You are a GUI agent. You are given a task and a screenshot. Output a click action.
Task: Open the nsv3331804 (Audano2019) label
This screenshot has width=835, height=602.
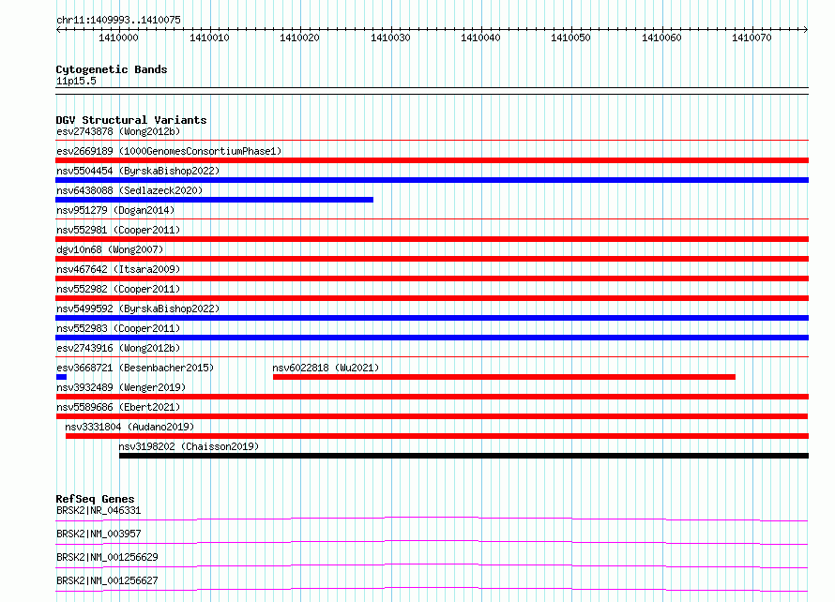[129, 427]
